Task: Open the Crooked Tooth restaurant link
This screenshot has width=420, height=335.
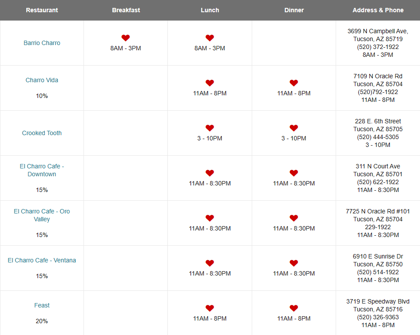Action: 42,133
